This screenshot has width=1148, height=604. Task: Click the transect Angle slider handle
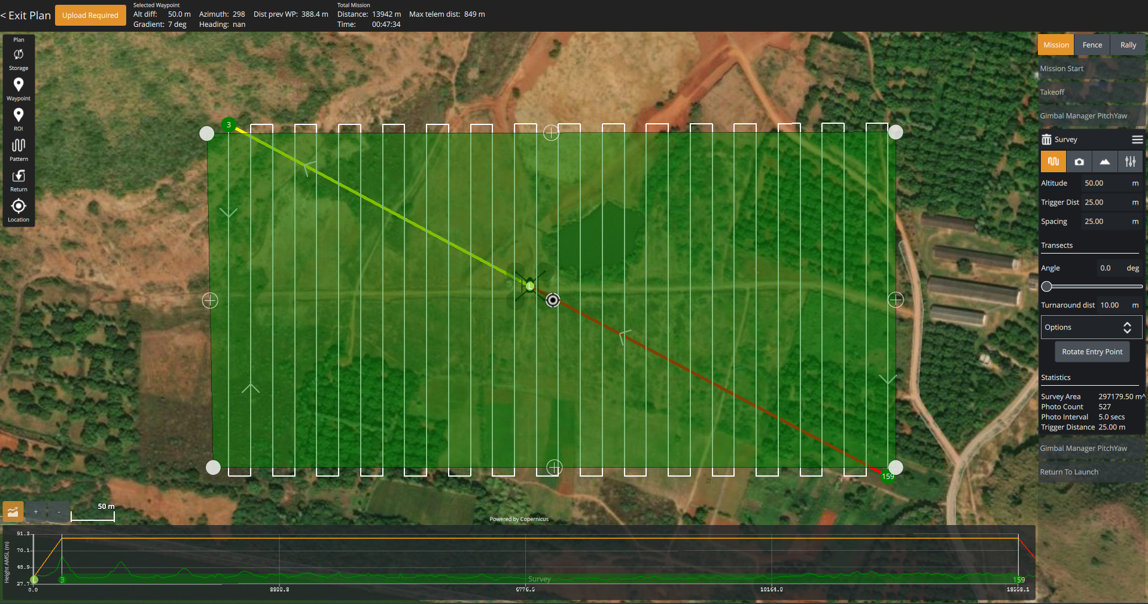(x=1046, y=286)
